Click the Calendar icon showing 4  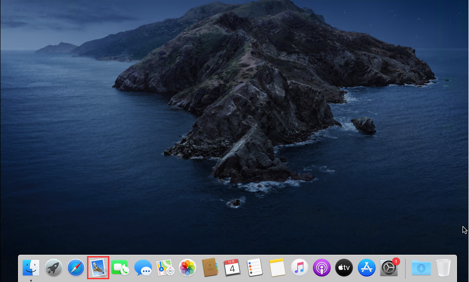(x=232, y=267)
